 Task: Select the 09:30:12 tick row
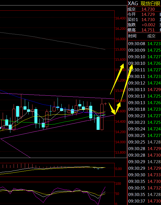[144, 83]
